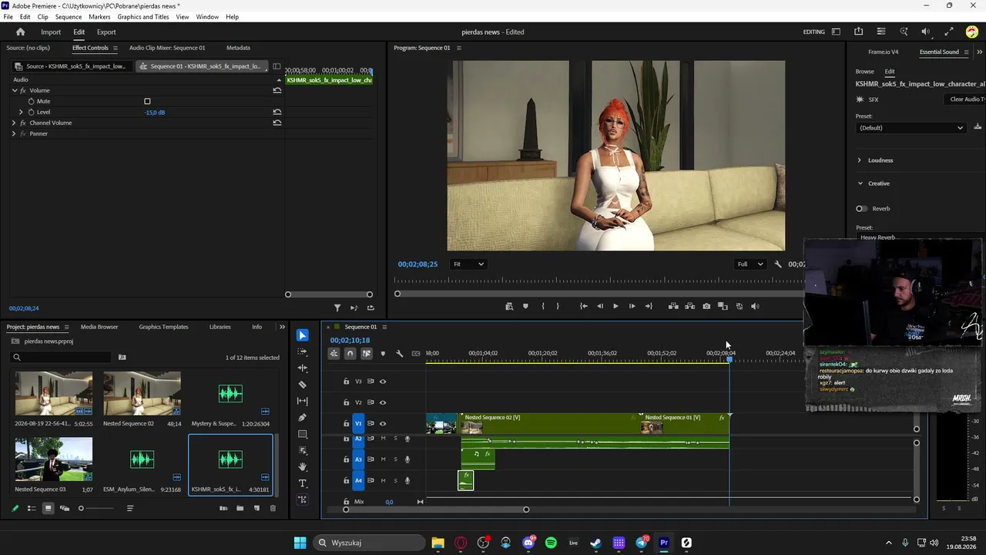Click the Windows Start button
Image resolution: width=986 pixels, height=555 pixels.
click(x=300, y=543)
